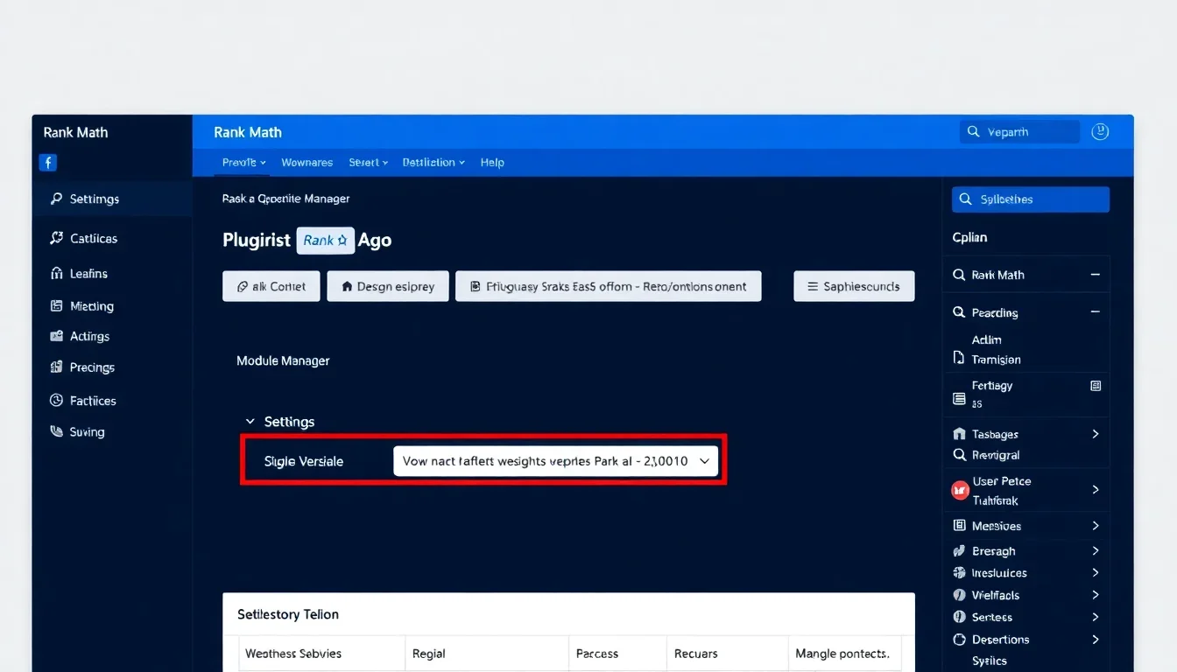This screenshot has height=672, width=1177.
Task: Click the Design eslprey button
Action: [387, 286]
